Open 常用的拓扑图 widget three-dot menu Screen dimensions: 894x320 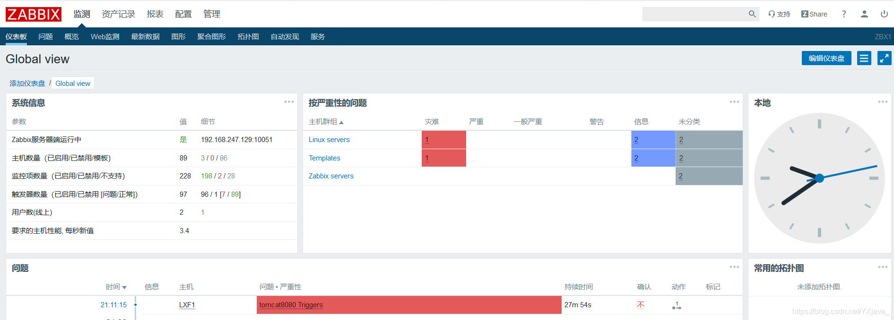[x=883, y=267]
